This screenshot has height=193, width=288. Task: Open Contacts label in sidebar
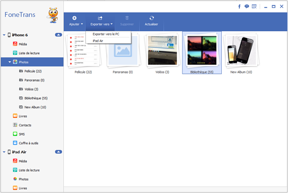[x=25, y=125]
